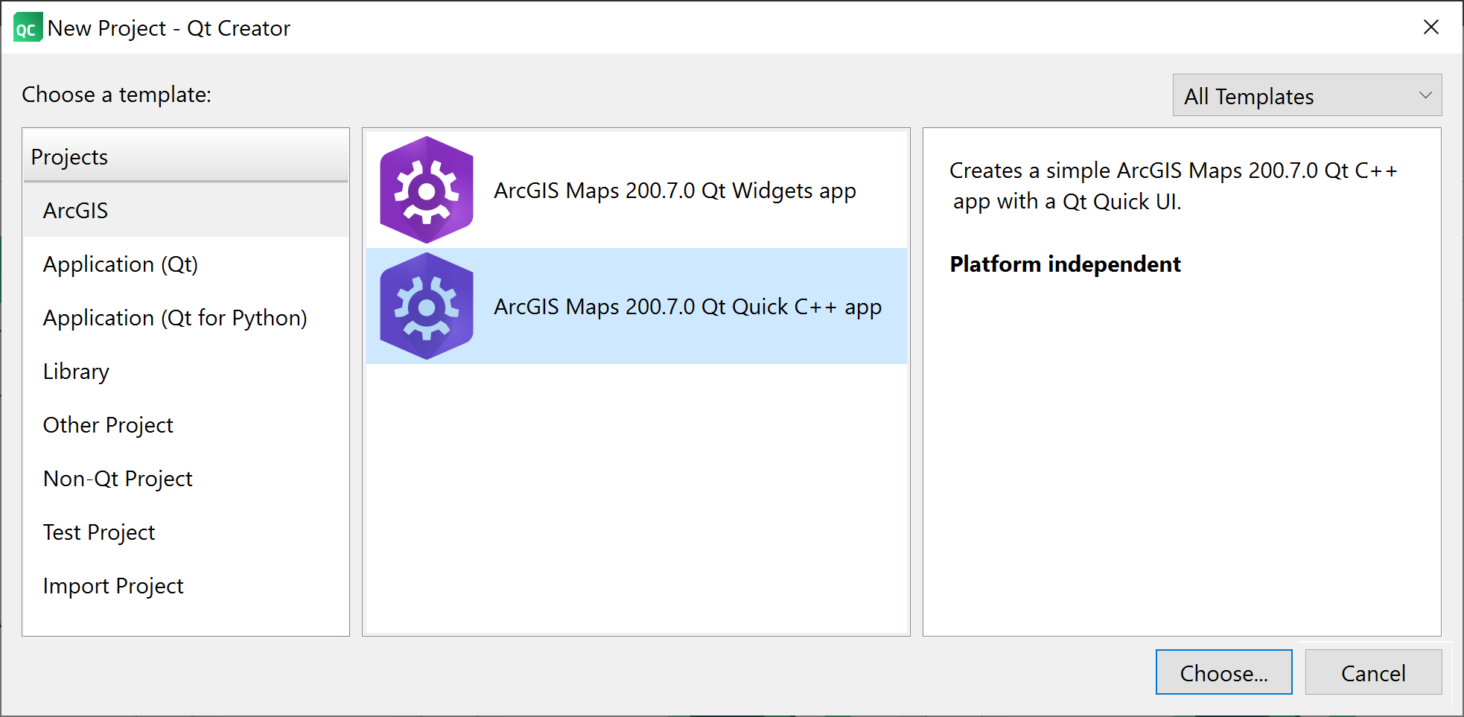Select the Import Project category
Image resolution: width=1464 pixels, height=717 pixels.
(113, 586)
